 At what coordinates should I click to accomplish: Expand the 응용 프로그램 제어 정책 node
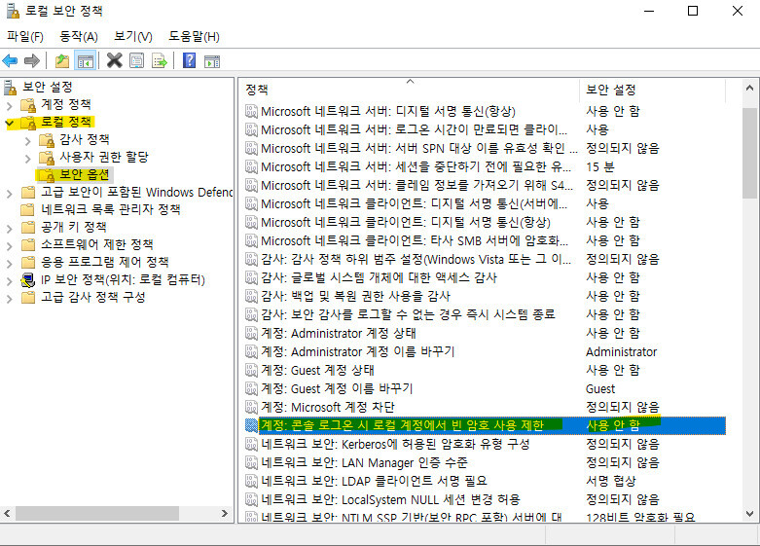(9, 264)
